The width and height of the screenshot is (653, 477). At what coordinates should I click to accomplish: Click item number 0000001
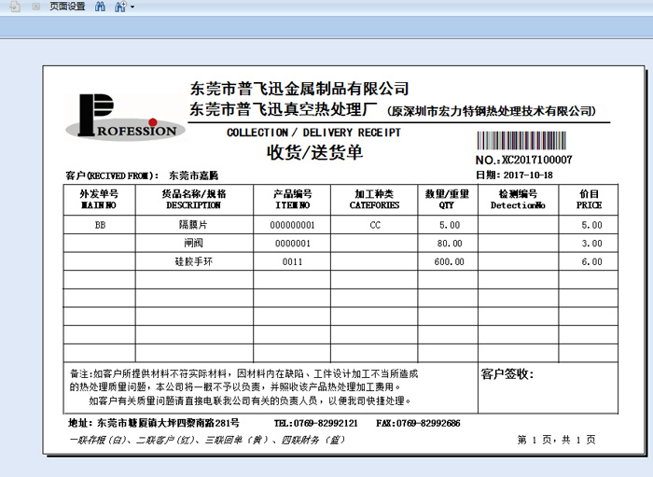click(292, 244)
